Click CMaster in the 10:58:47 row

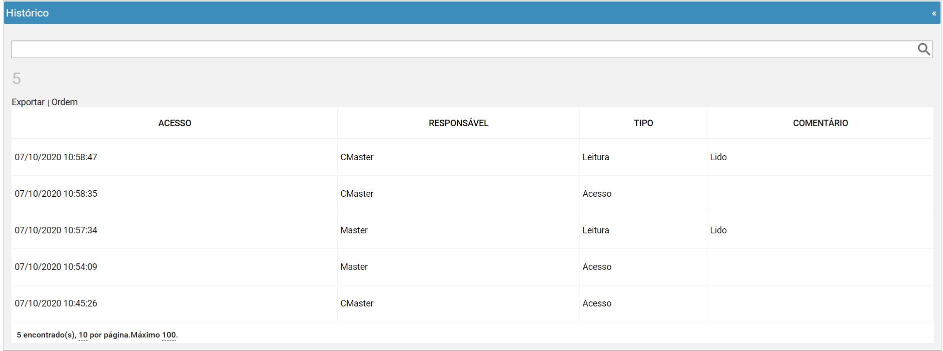pos(357,157)
